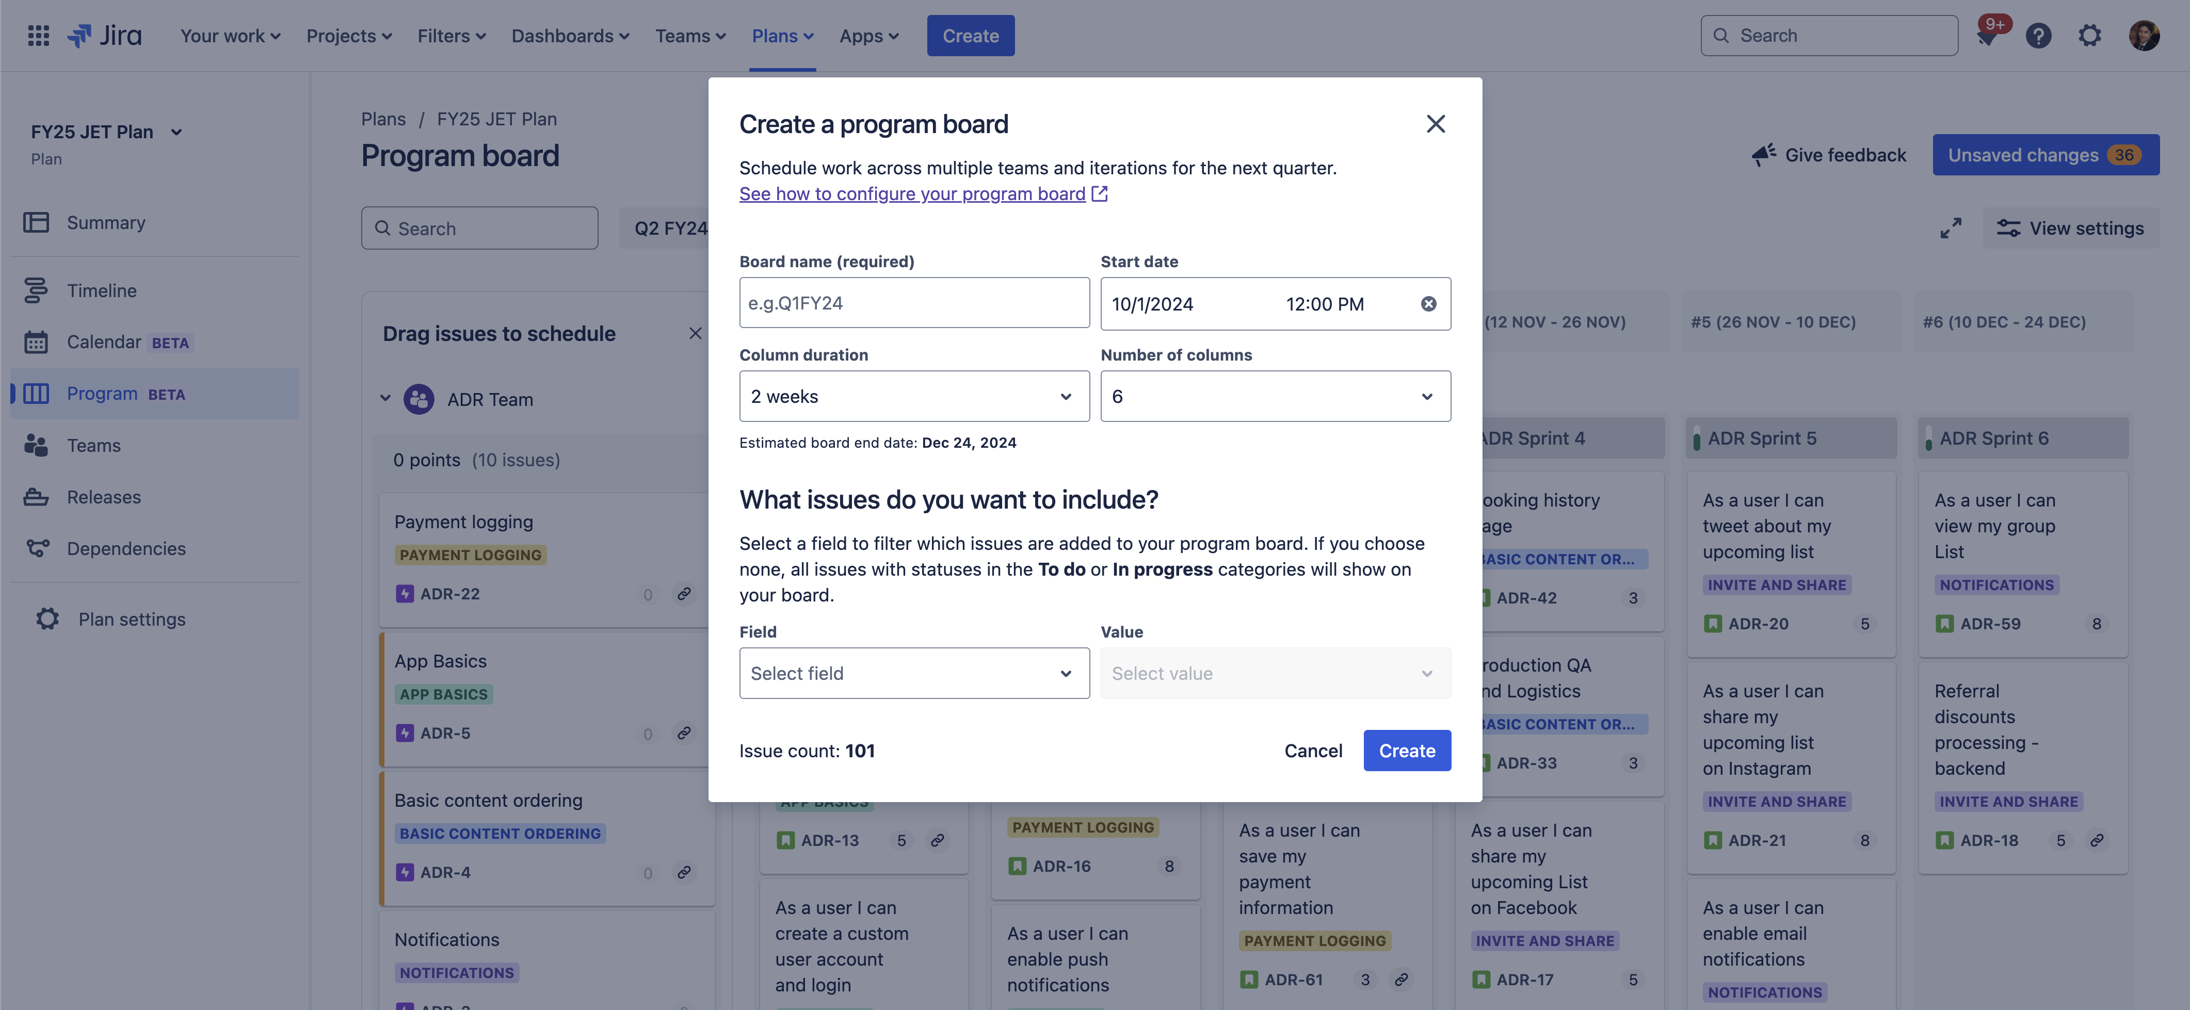This screenshot has height=1010, width=2190.
Task: Close the Create a program board dialog
Action: point(1436,124)
